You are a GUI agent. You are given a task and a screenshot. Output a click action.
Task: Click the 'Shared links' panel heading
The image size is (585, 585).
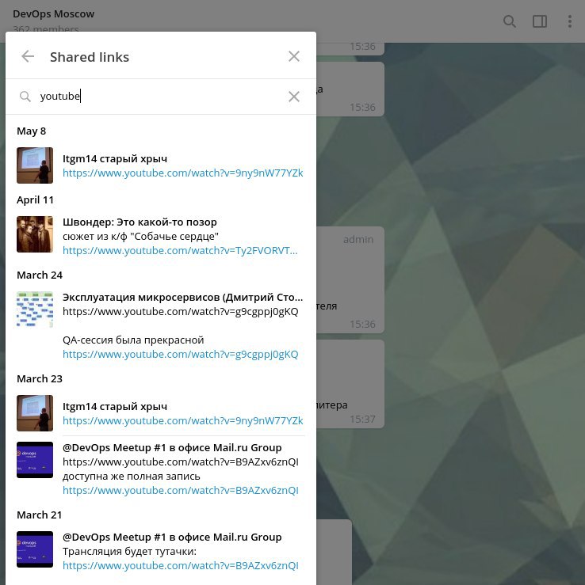[90, 57]
